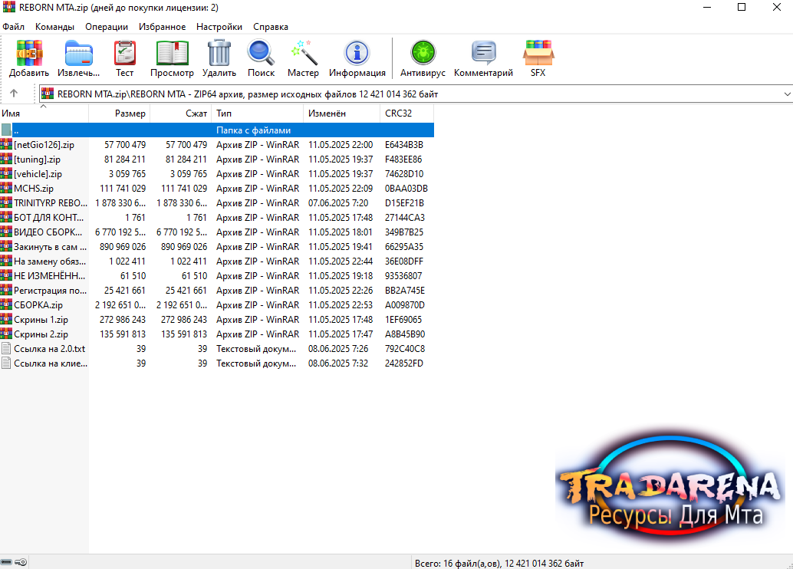Sort by the Размер column header

click(120, 113)
